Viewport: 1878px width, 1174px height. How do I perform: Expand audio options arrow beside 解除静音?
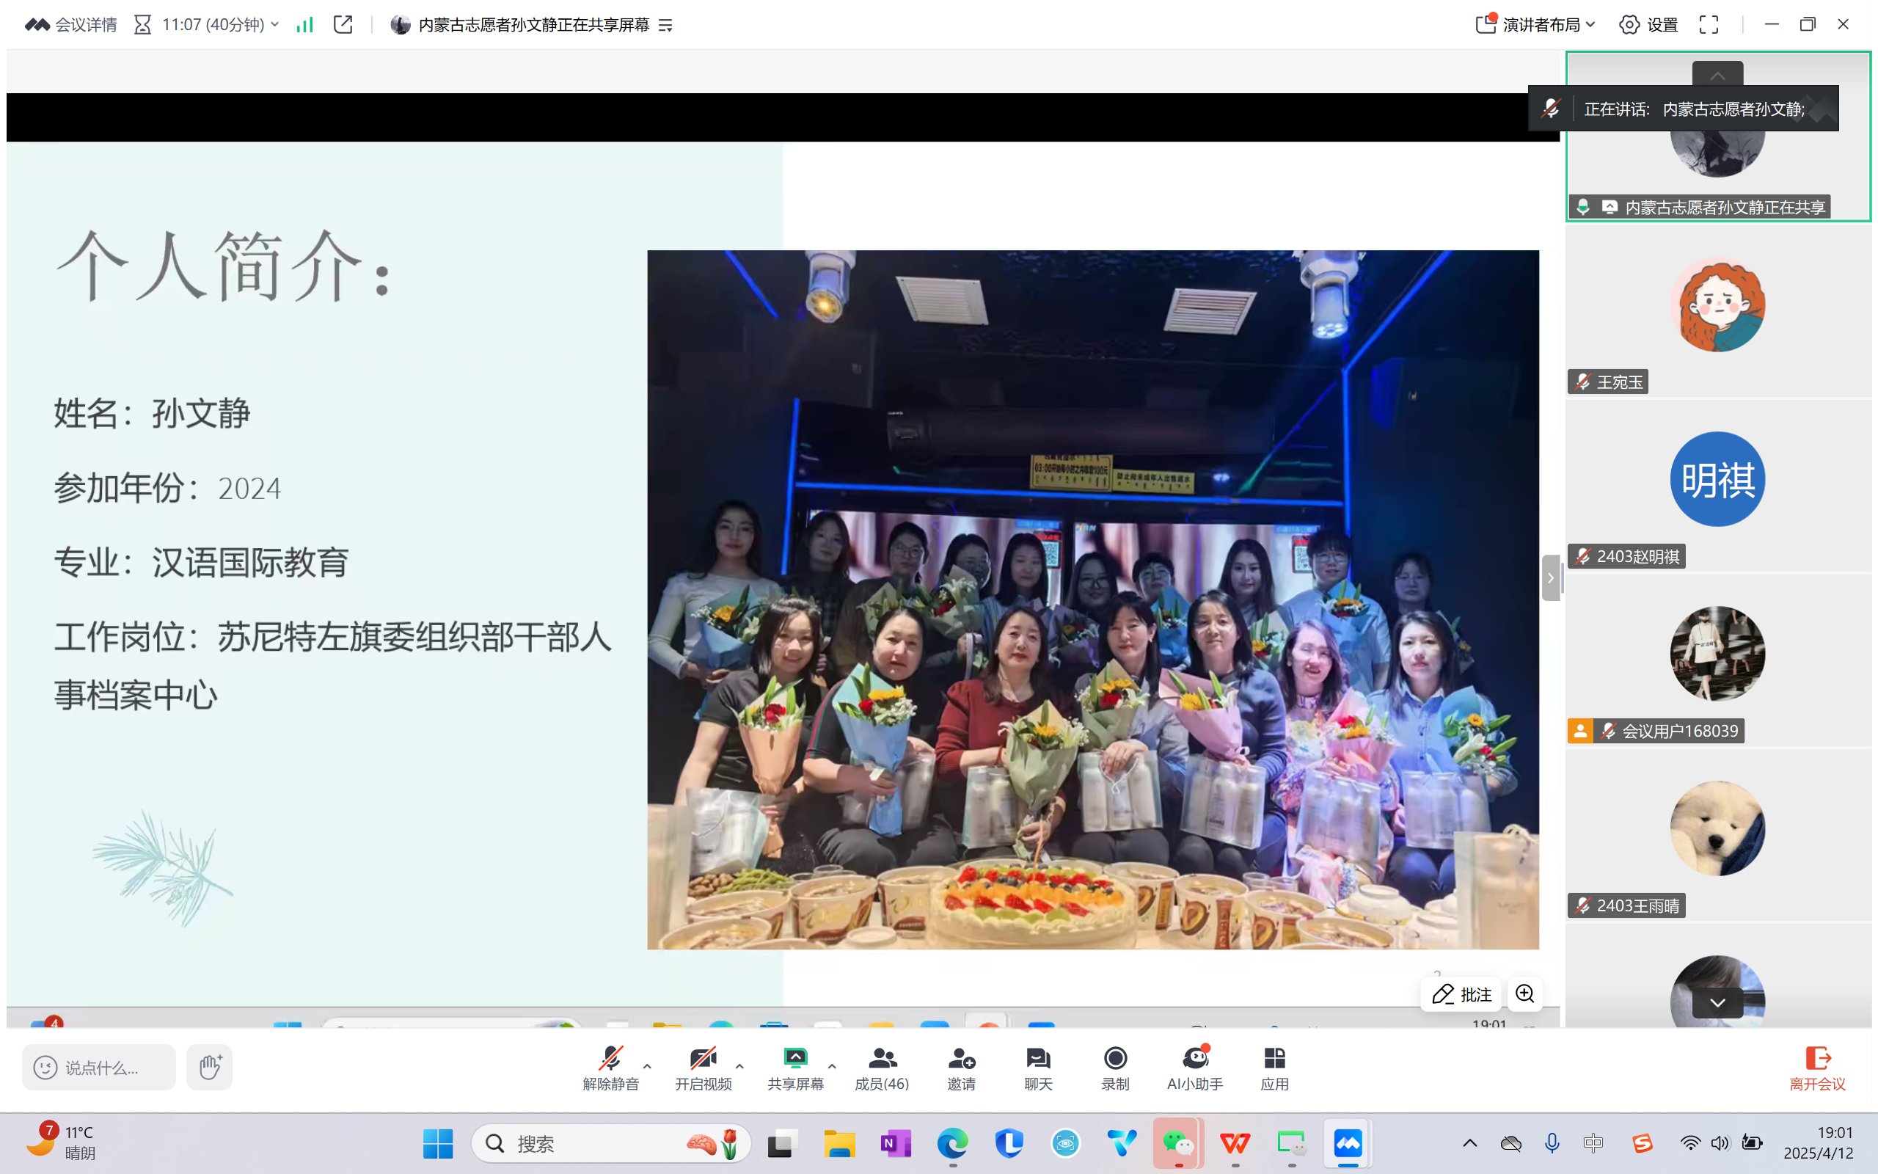[647, 1066]
